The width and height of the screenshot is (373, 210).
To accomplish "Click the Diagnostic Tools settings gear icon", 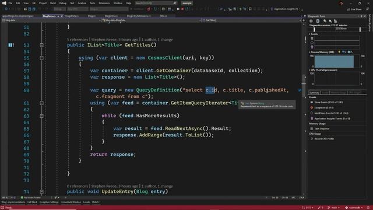I will (311, 21).
